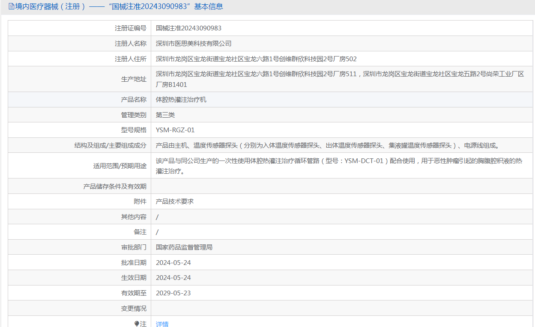Click the 注册人住所 label

point(131,59)
